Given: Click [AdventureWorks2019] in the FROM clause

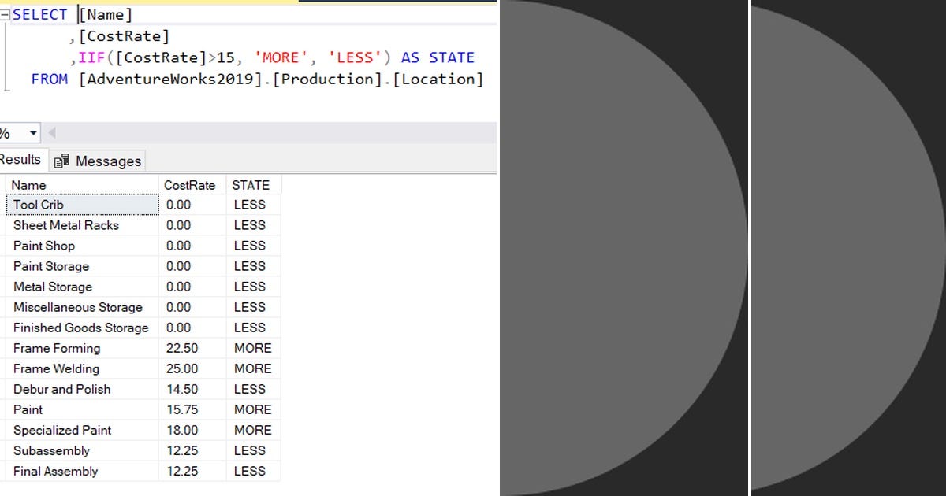Looking at the screenshot, I should [x=142, y=79].
